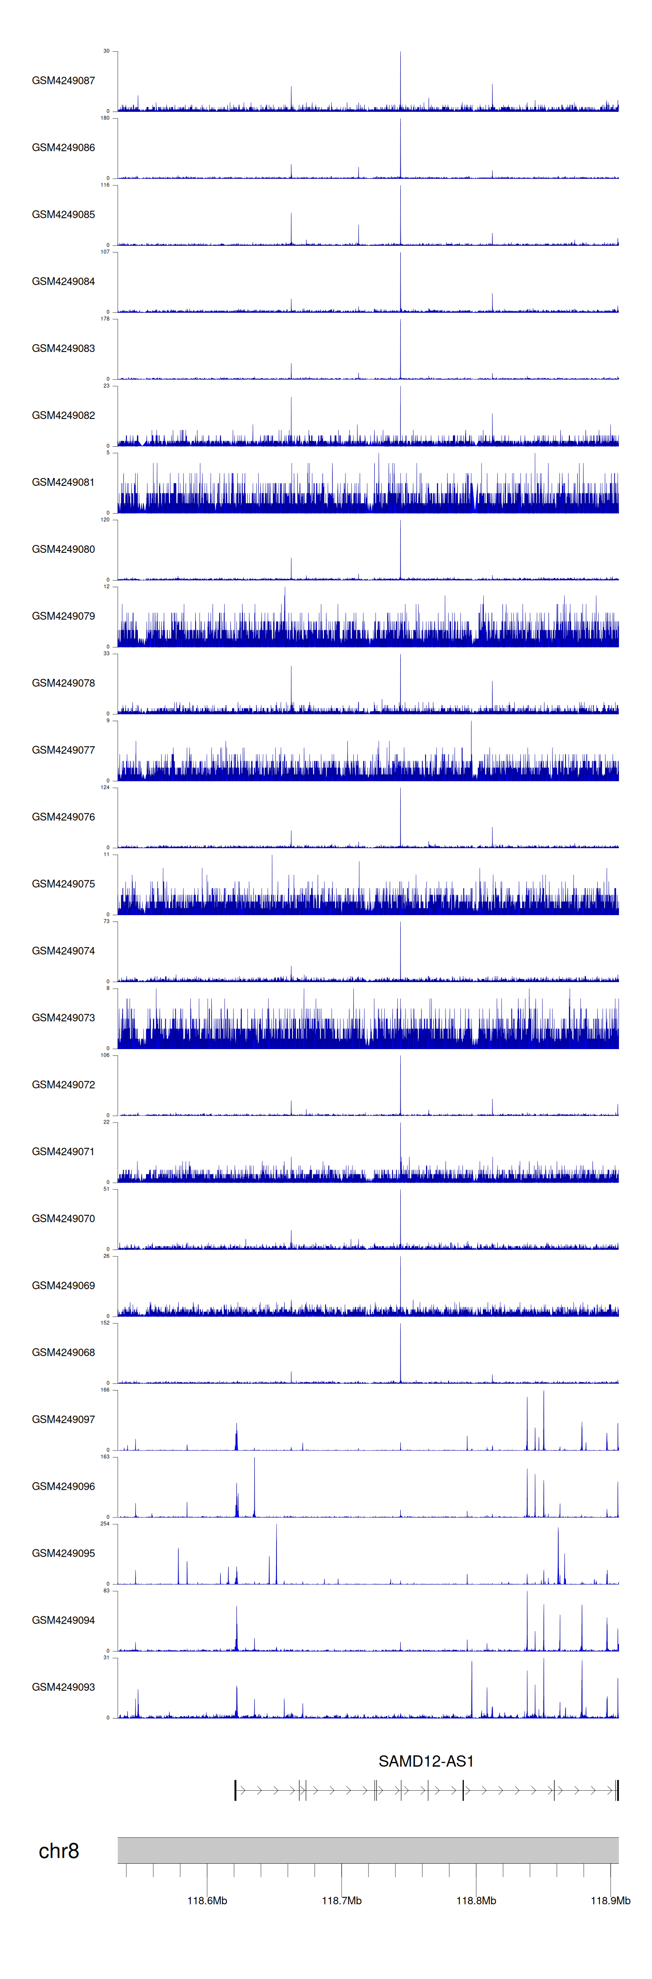
Task: Select the GSM4249095 track label
Action: [x=63, y=1553]
